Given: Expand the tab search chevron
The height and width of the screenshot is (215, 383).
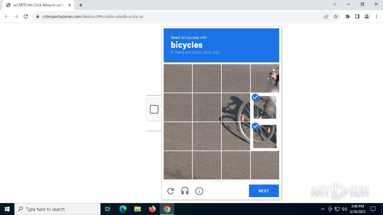Looking at the screenshot, I should coord(335,4).
